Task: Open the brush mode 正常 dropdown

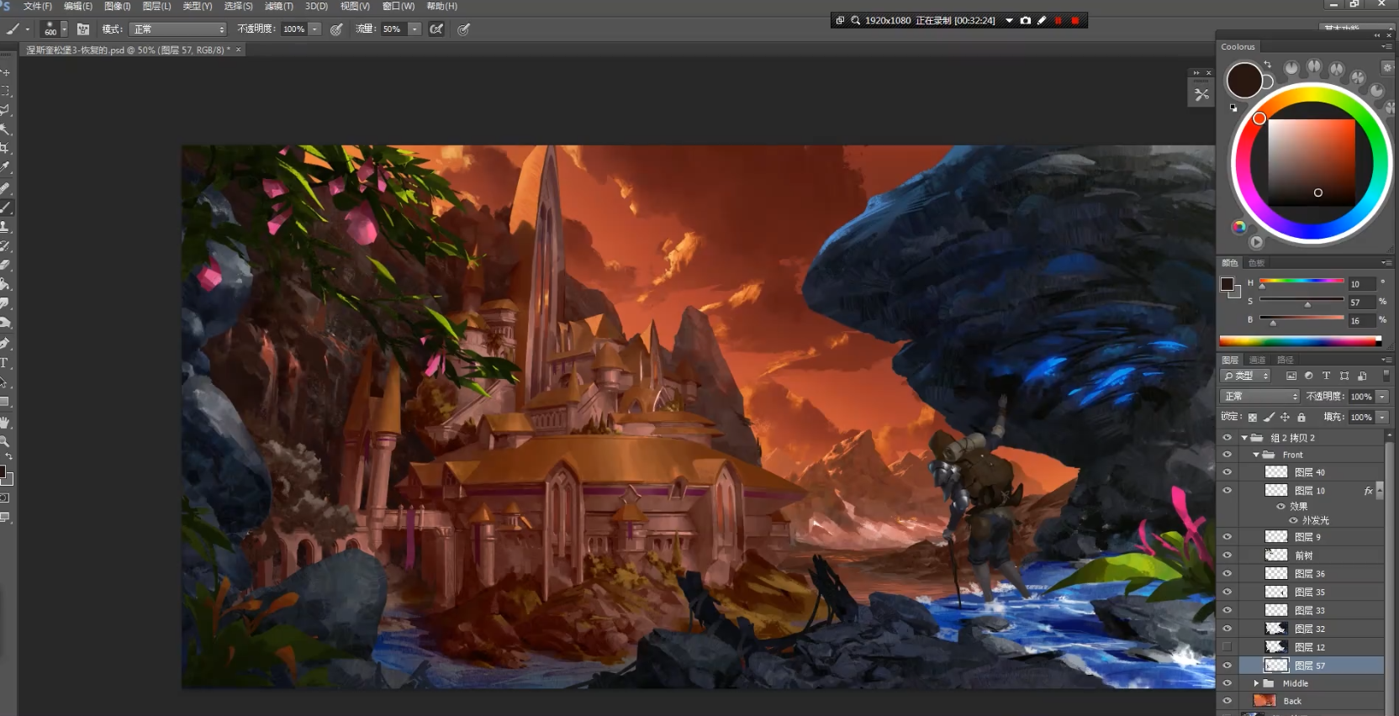Action: tap(178, 29)
